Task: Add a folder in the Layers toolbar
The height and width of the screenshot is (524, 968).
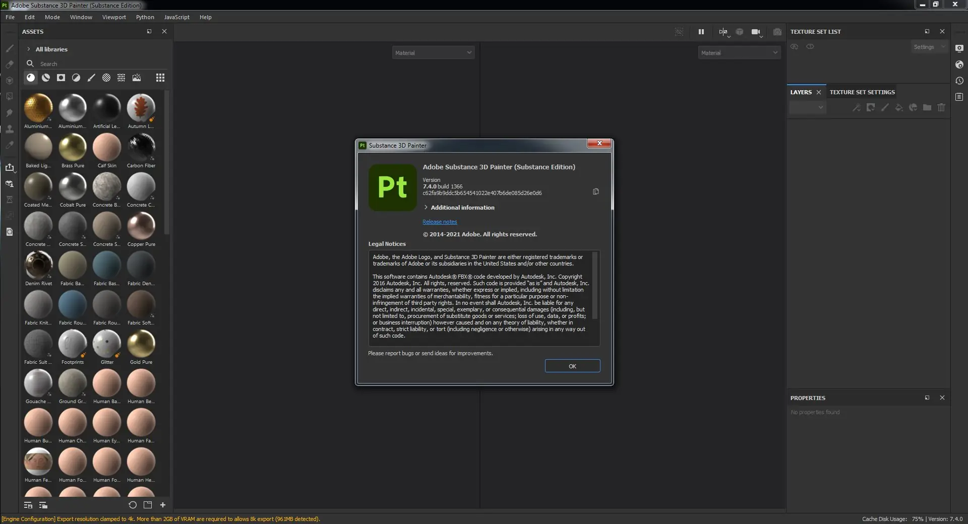Action: (927, 107)
